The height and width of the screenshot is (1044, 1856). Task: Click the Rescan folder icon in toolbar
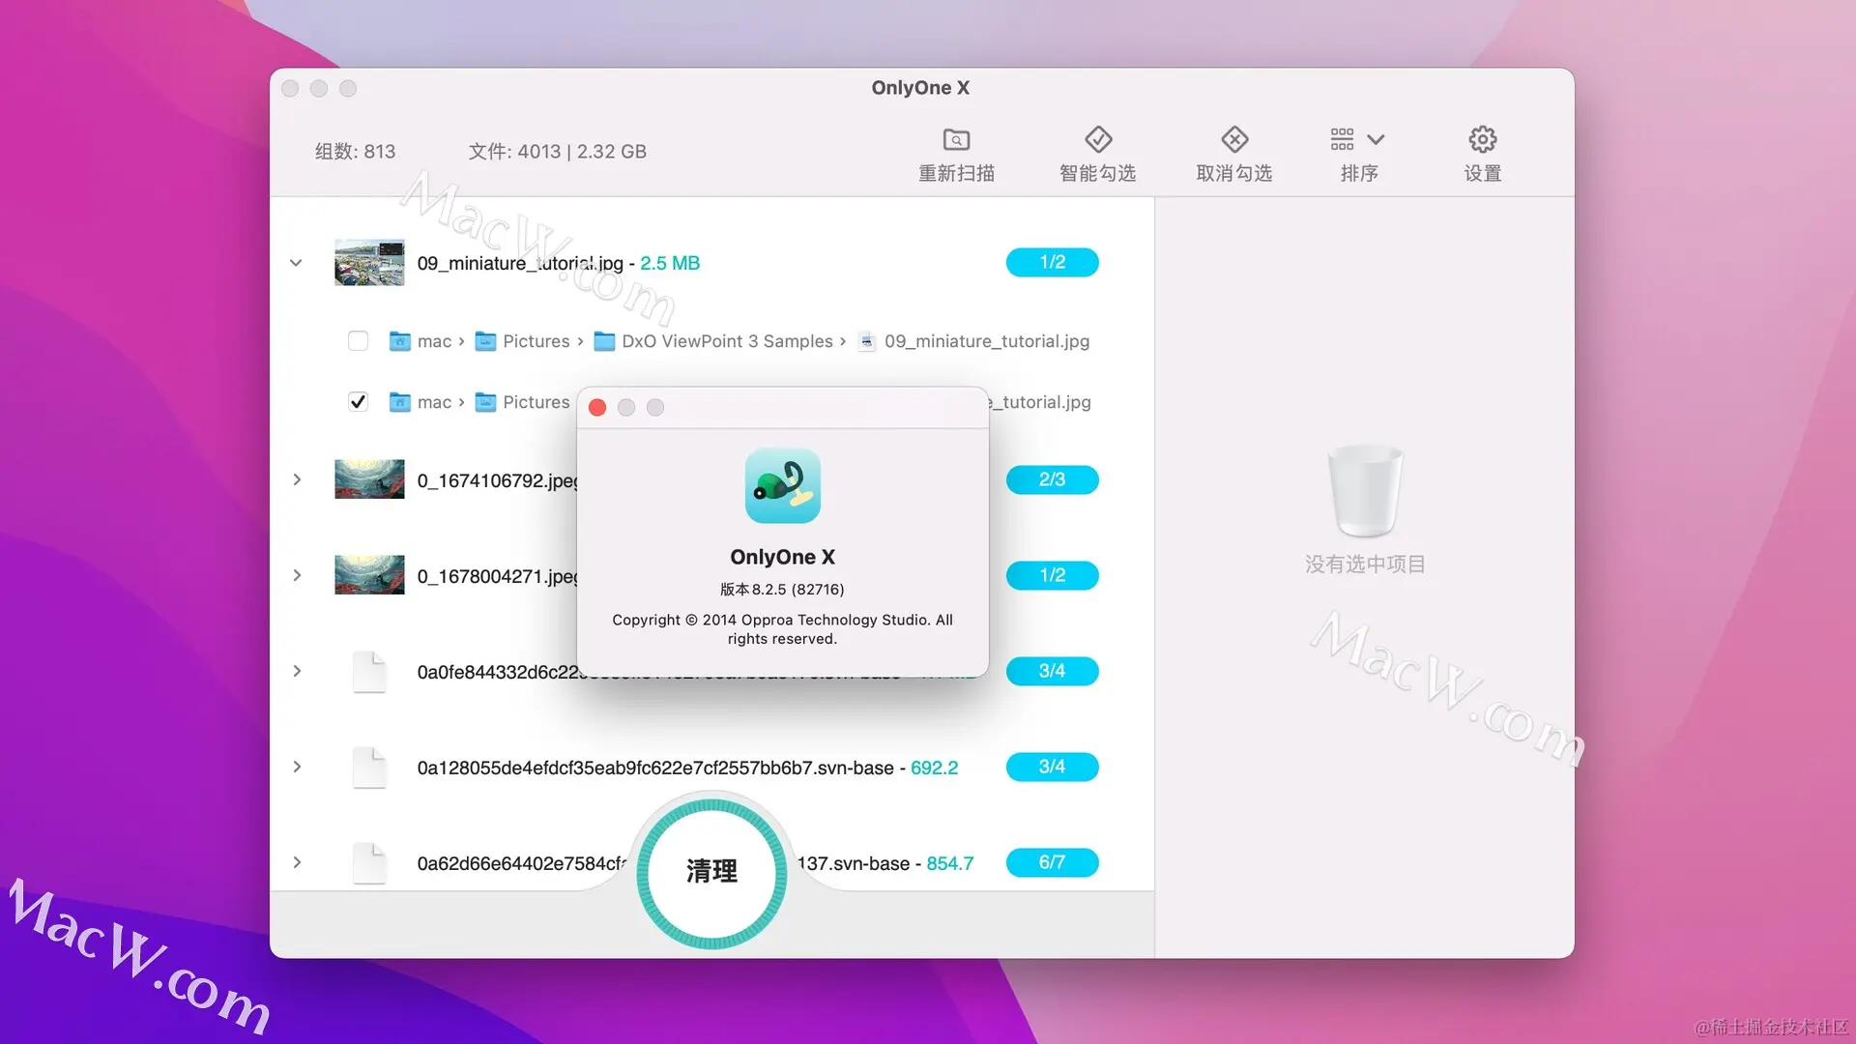click(956, 139)
